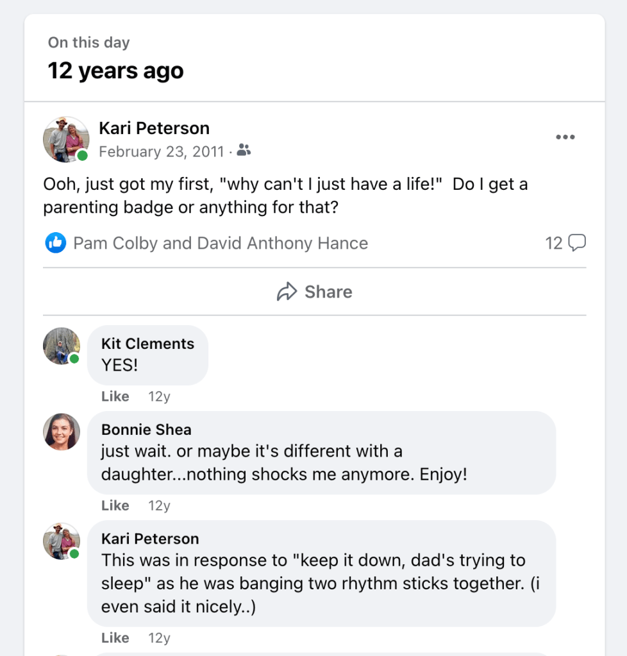Open the three-dots post options menu

565,137
